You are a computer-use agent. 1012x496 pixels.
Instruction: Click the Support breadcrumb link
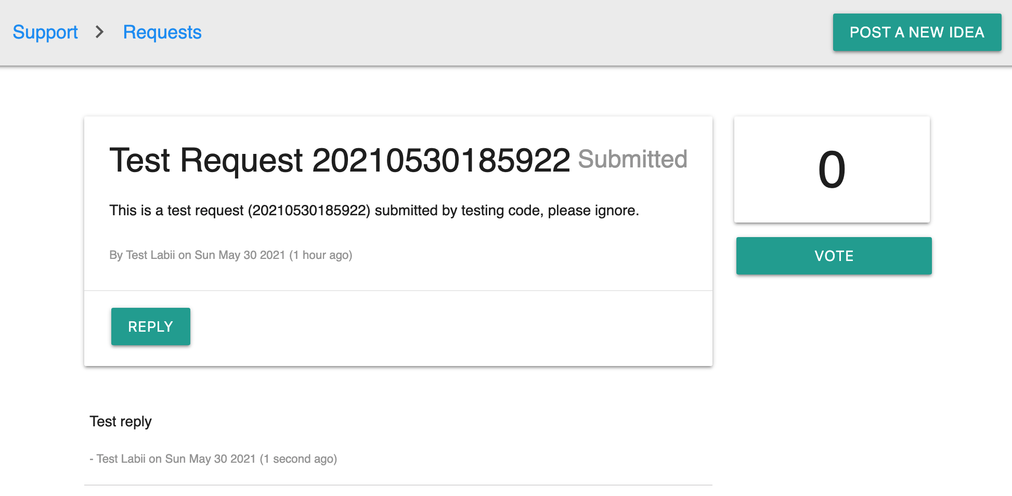pos(45,32)
